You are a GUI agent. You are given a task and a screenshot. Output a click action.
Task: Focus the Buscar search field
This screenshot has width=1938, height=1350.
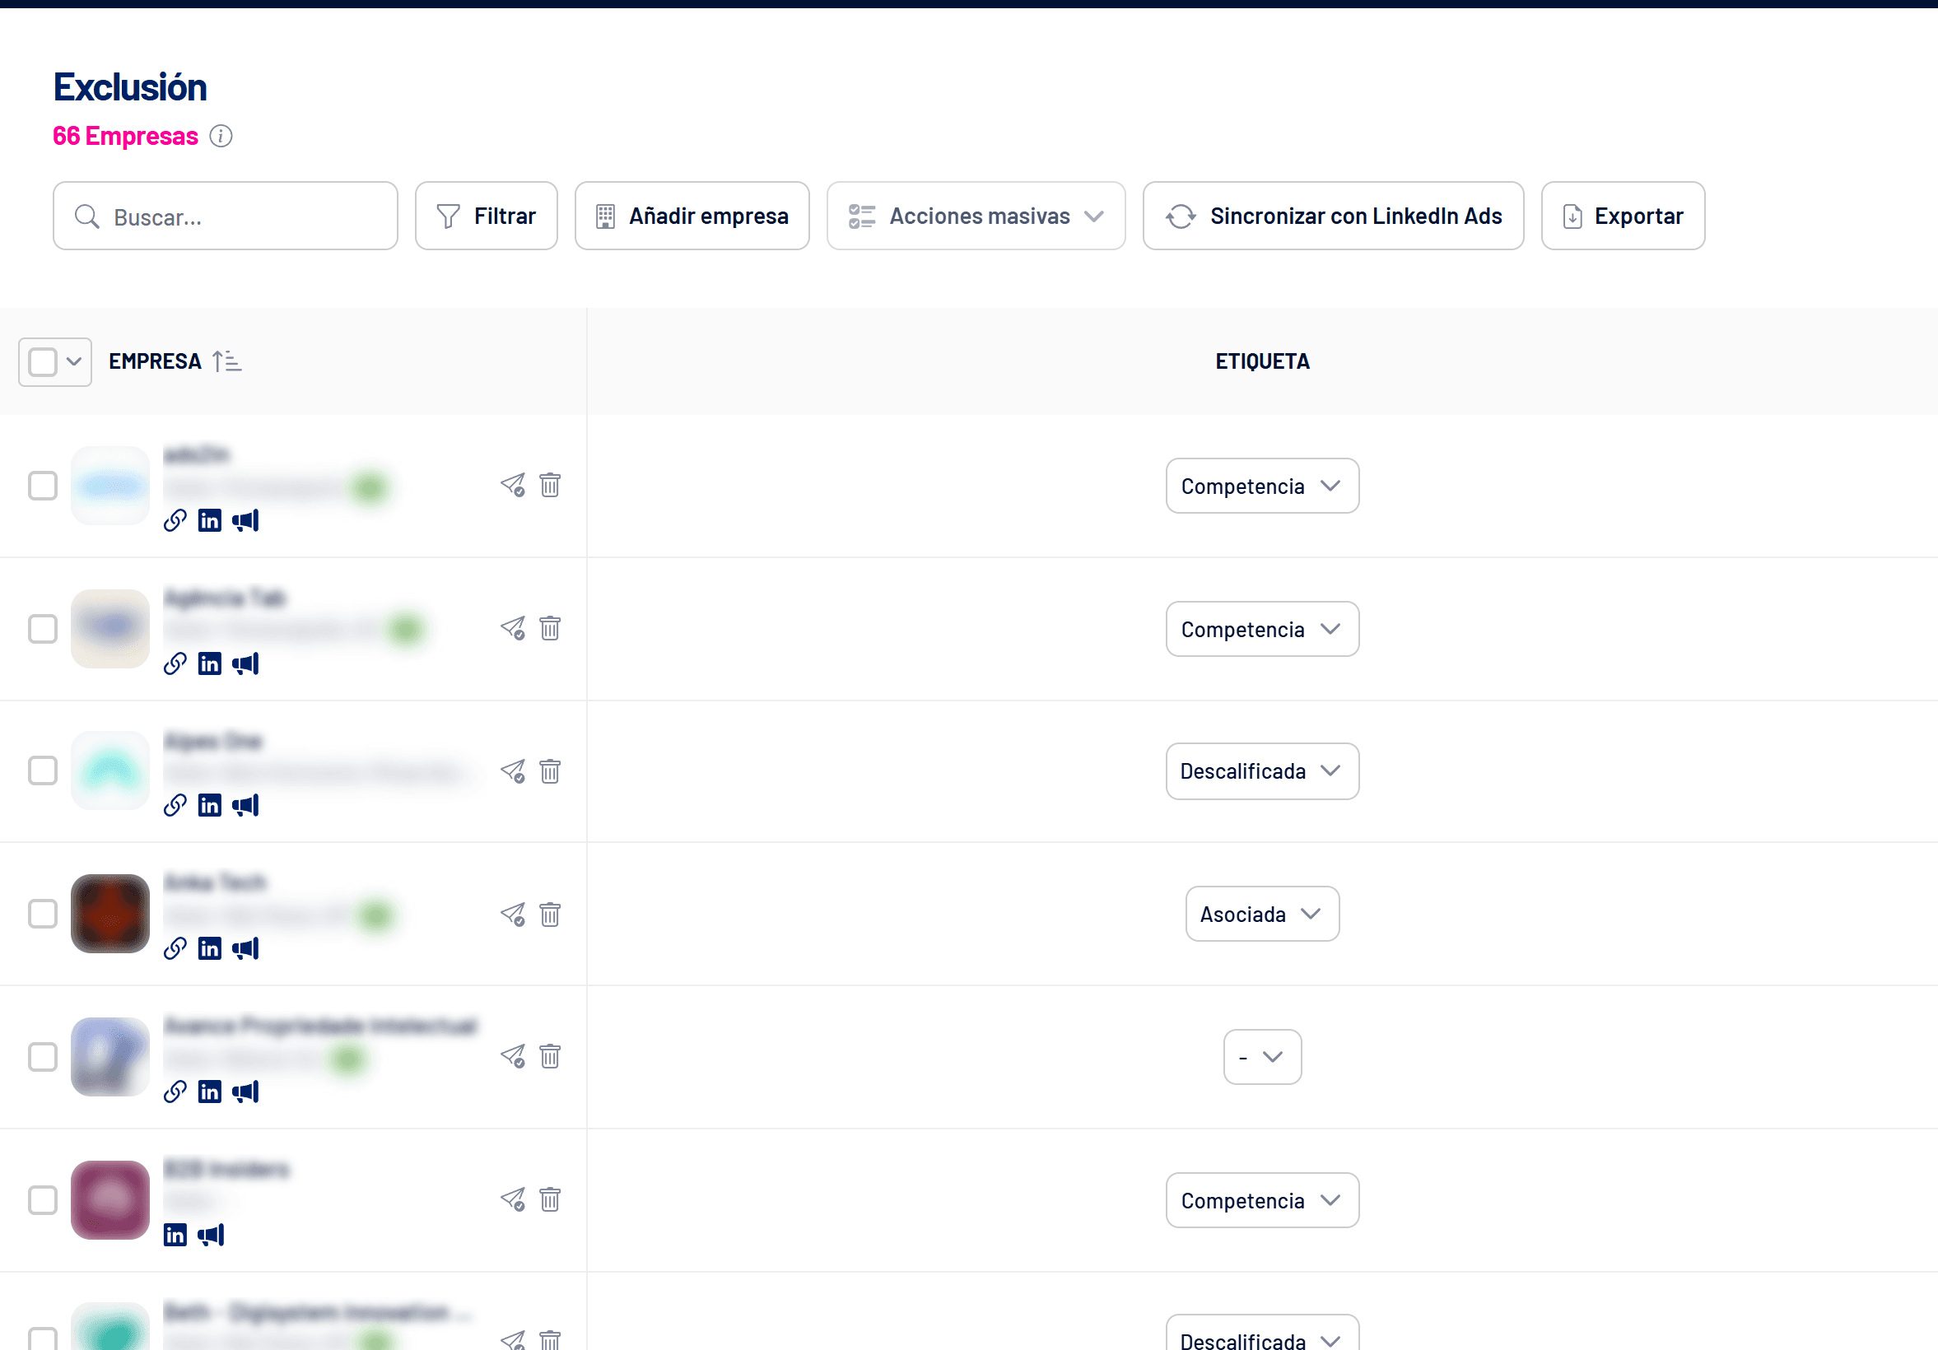(x=226, y=216)
